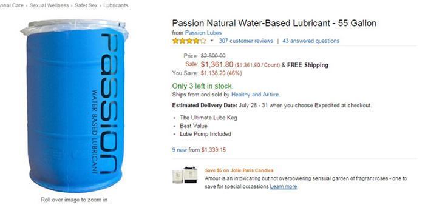Viewport: 425px width, 222px height.
Task: Click the blue Passion barrel product image
Action: tap(74, 106)
